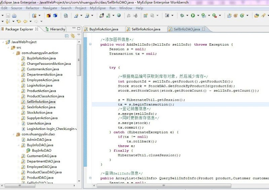Click the camera screenshot toolbar icon
Viewport: 269px width, 190px height.
coord(167,15)
